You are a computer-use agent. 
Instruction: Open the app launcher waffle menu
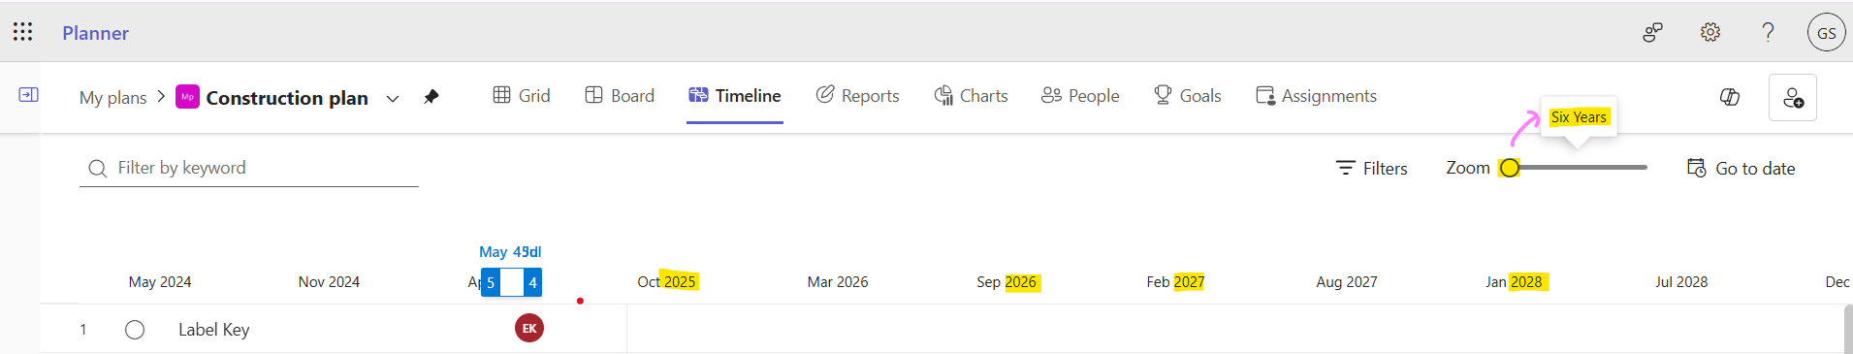click(x=22, y=32)
